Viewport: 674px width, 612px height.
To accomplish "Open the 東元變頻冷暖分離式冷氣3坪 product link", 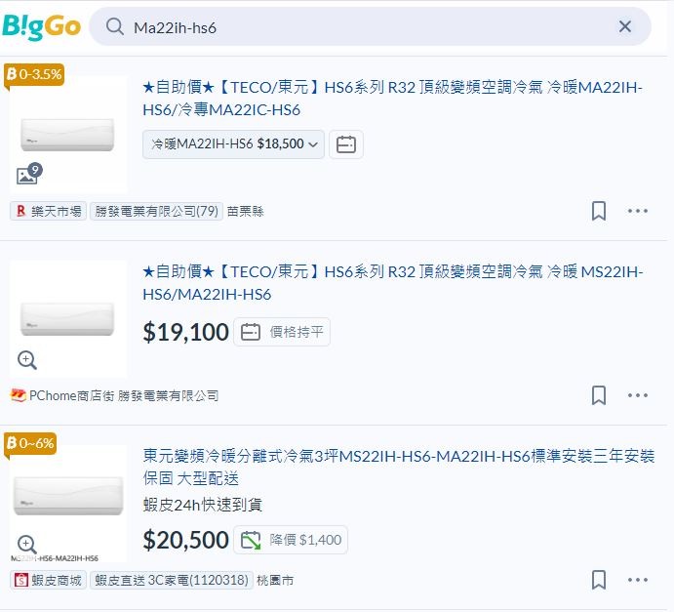I will point(399,467).
